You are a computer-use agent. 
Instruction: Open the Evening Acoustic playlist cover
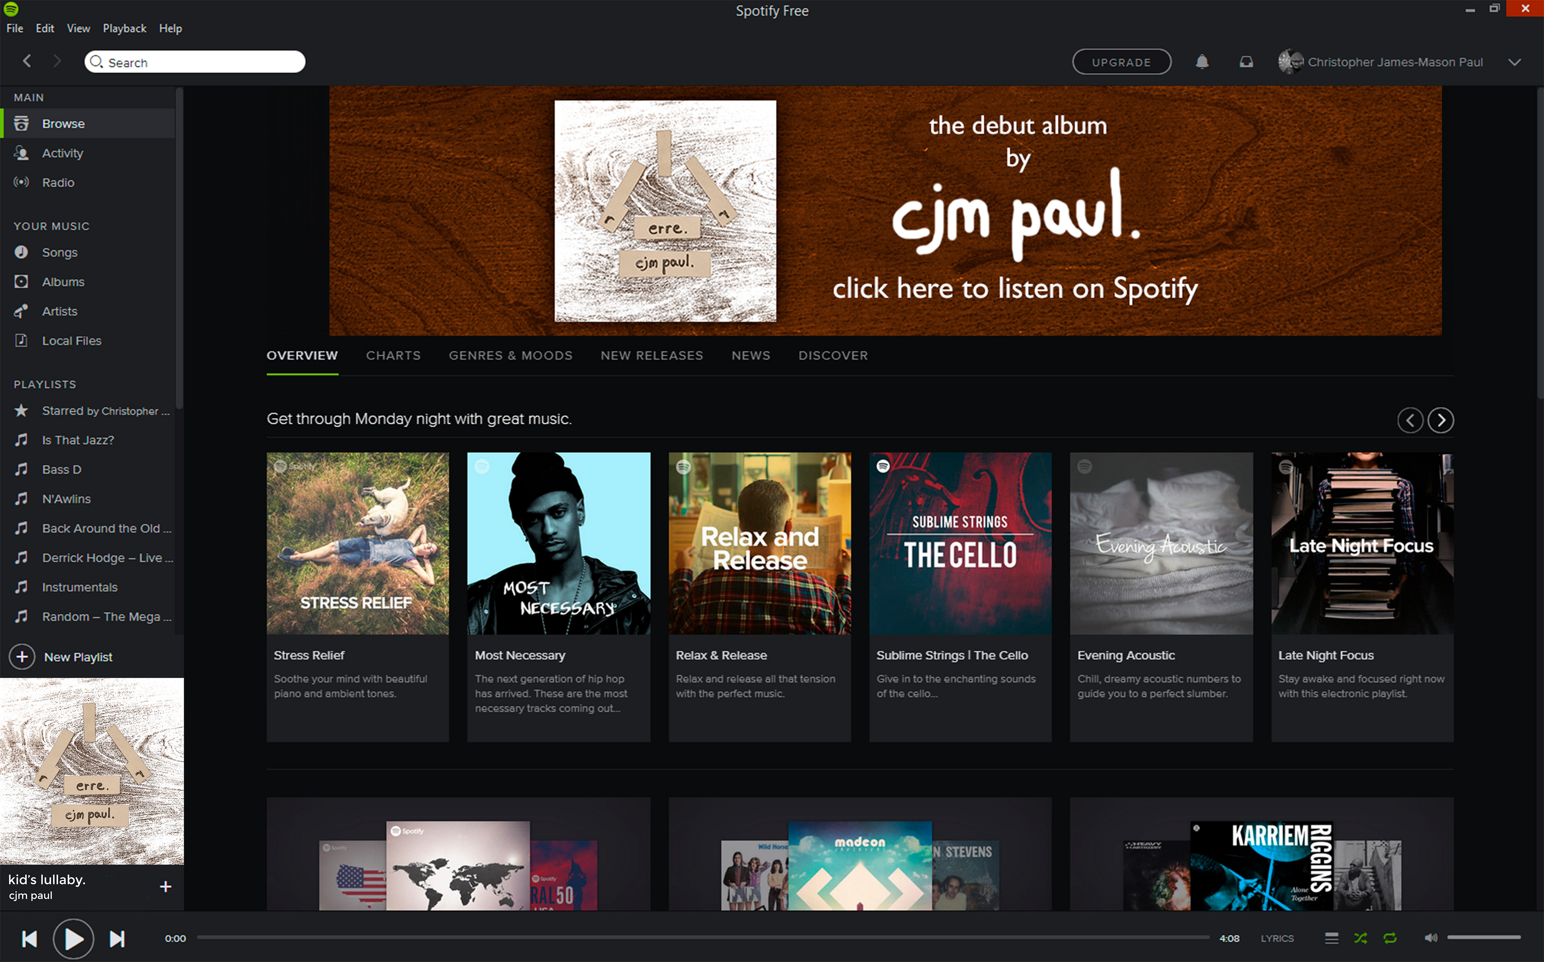tap(1162, 543)
